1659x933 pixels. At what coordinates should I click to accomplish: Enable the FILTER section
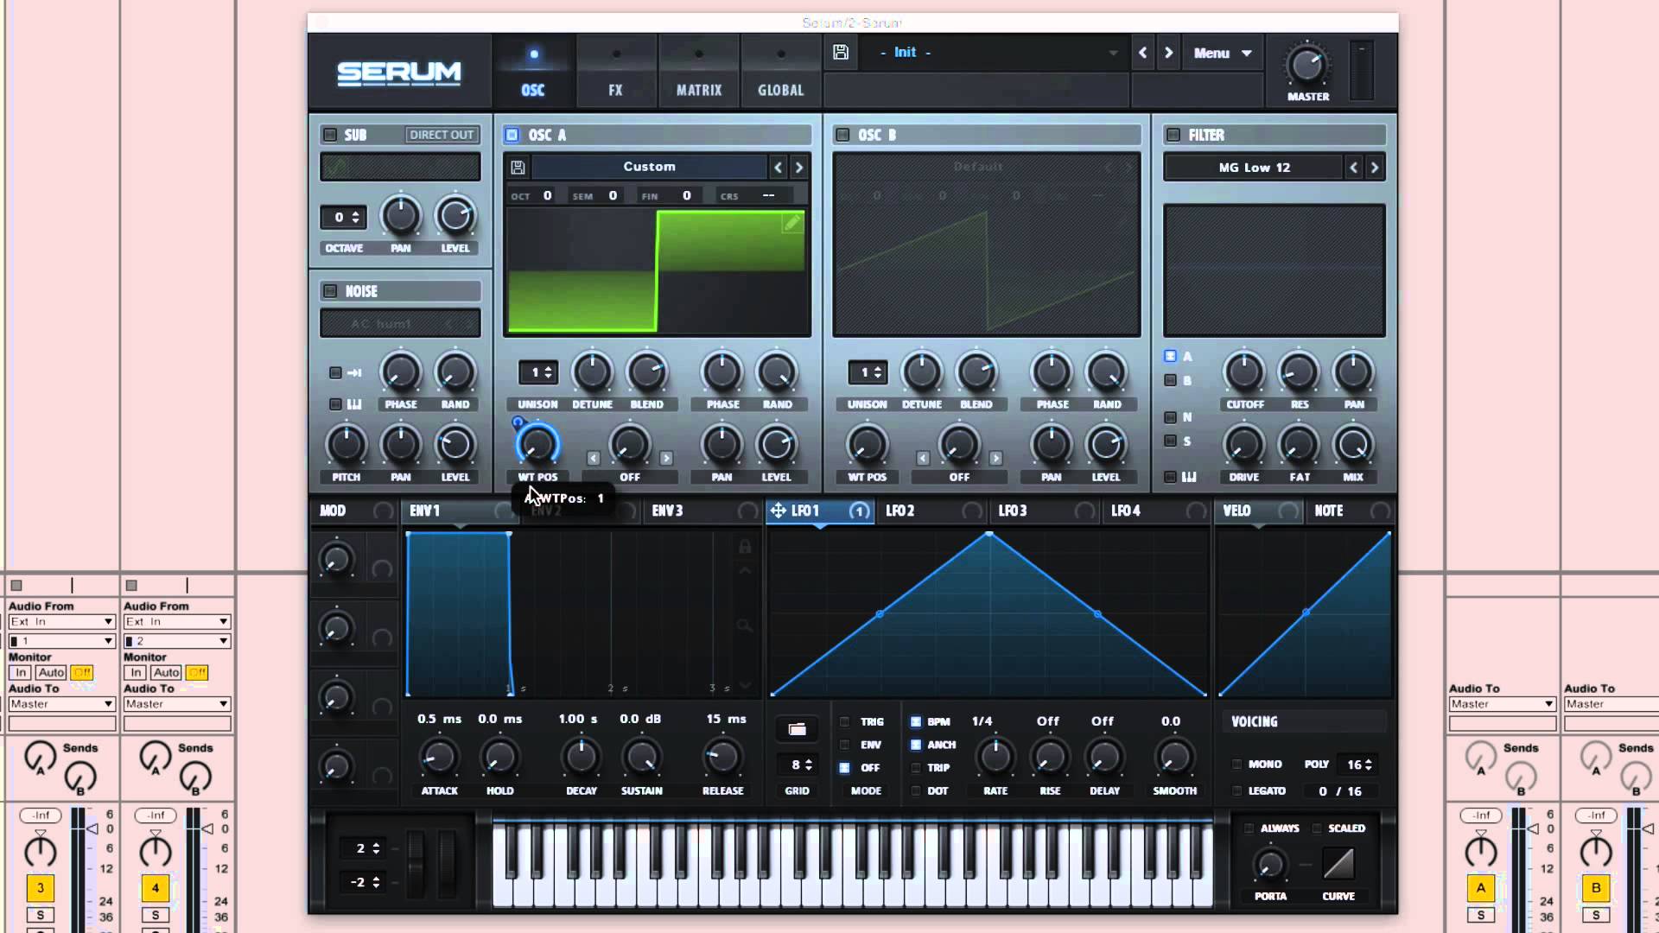click(1173, 135)
